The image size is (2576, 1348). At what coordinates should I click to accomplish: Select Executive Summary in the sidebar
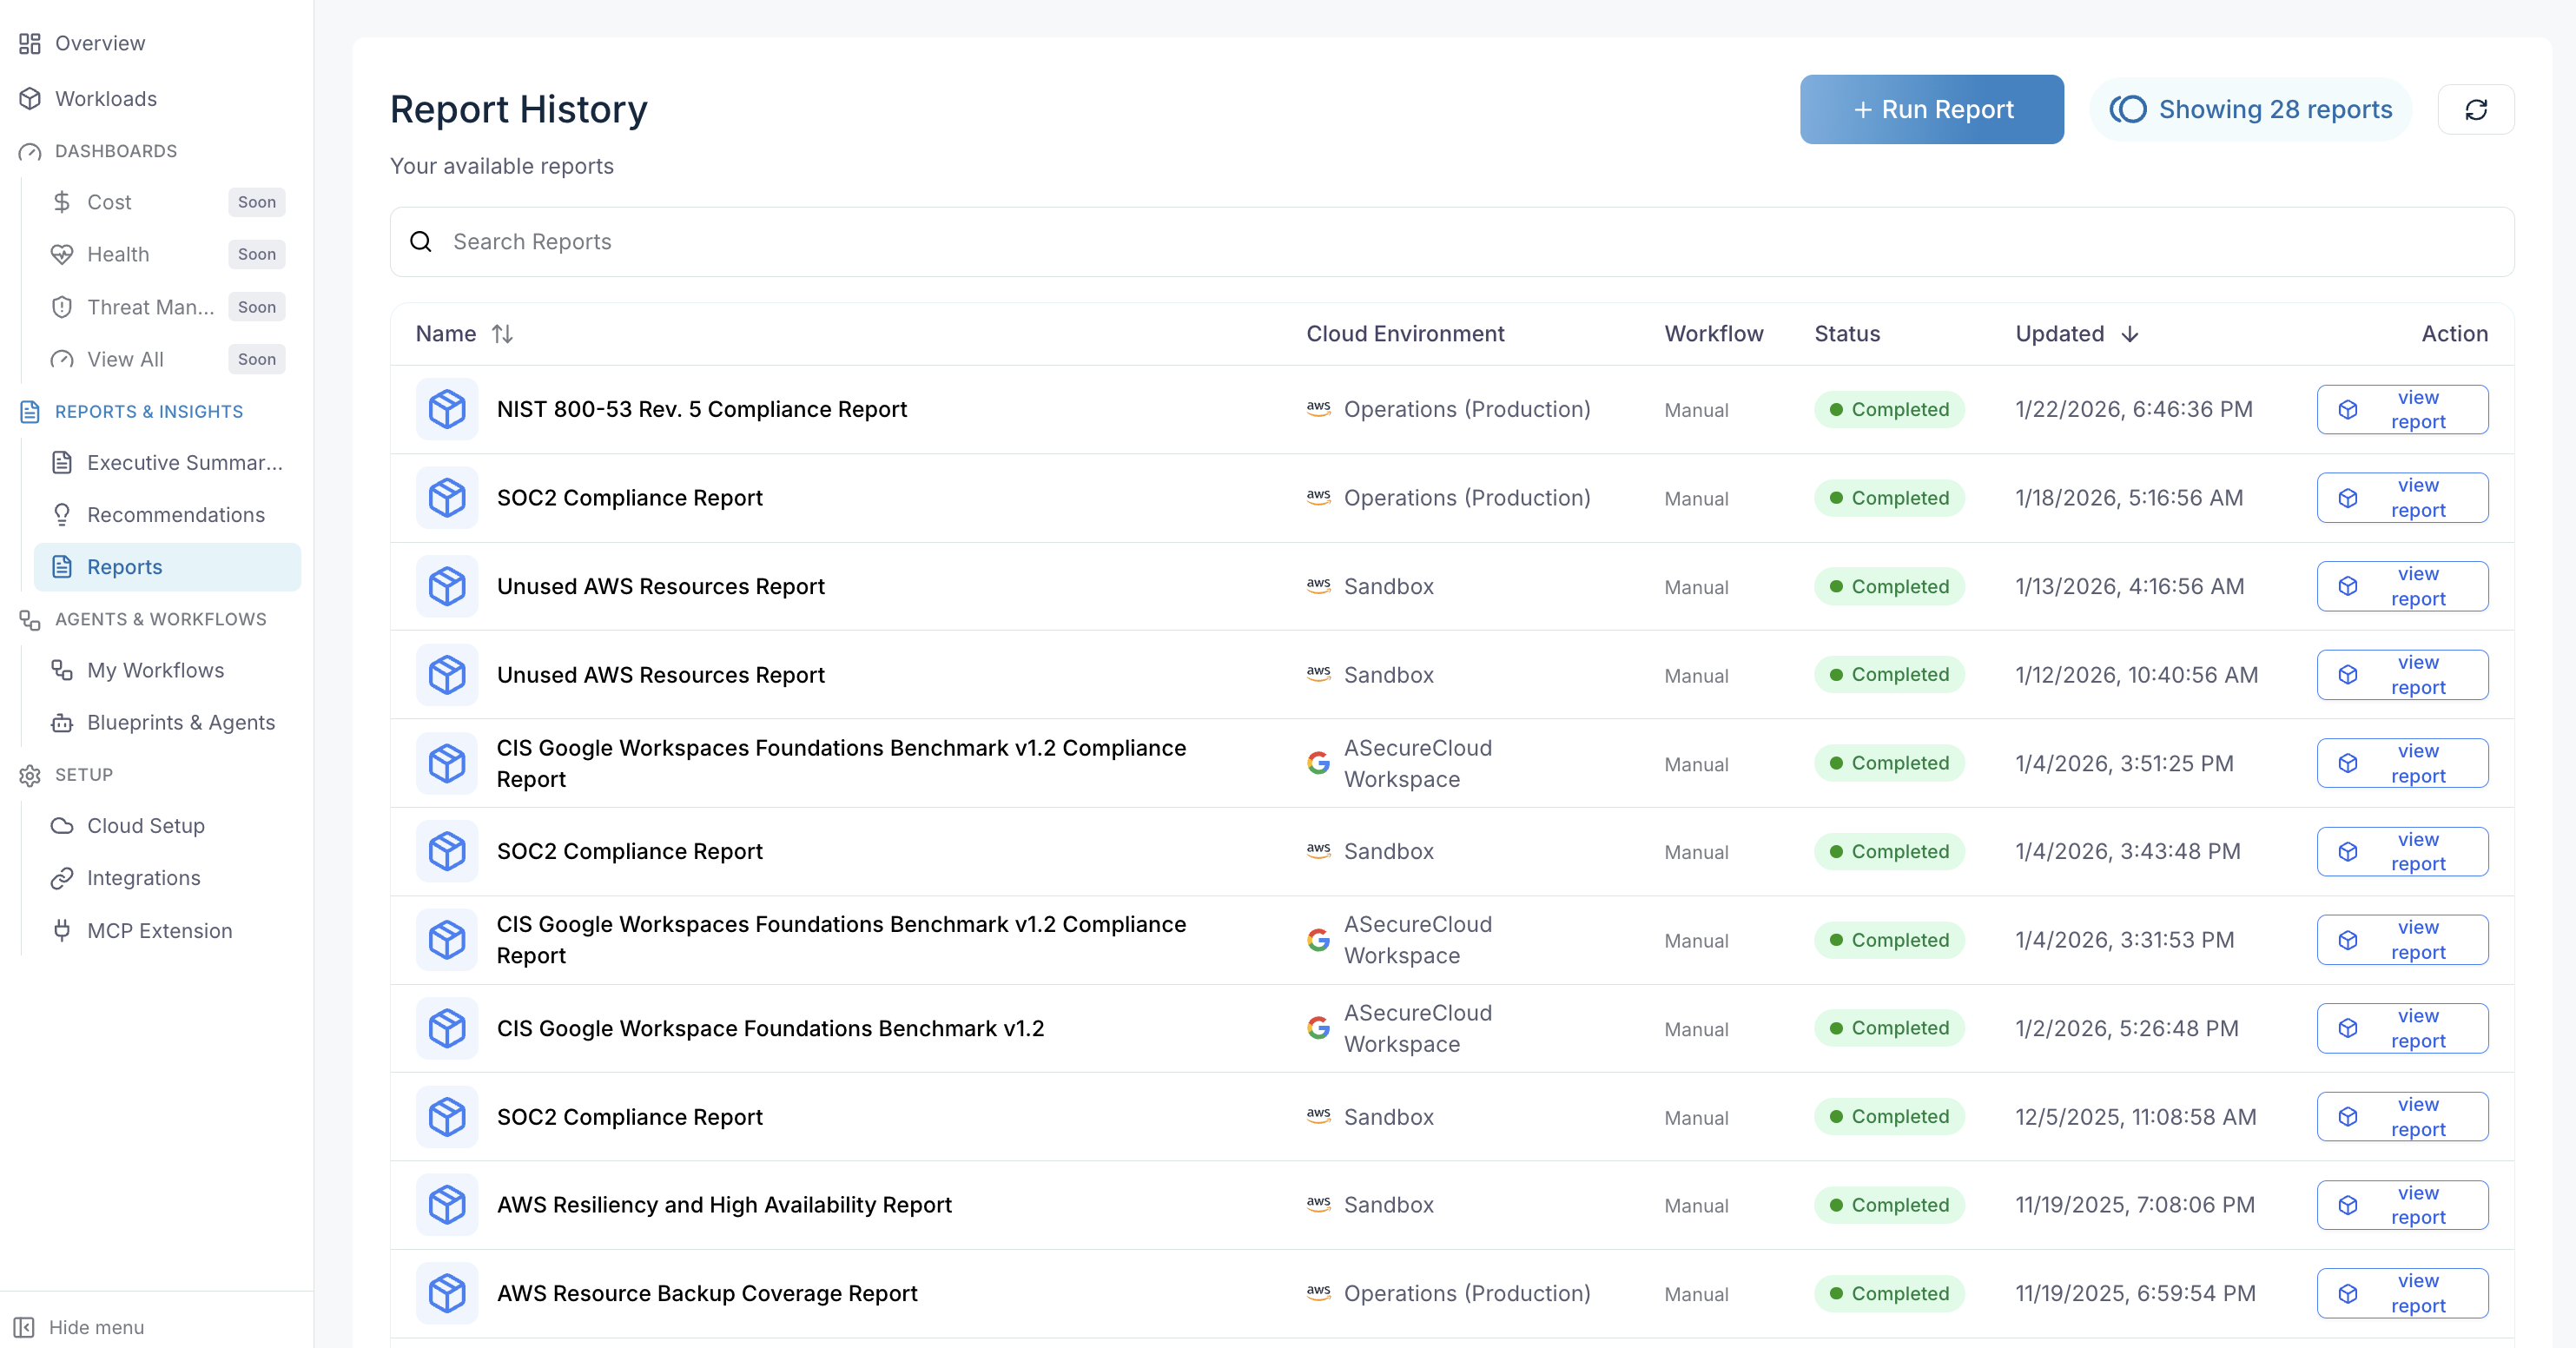(183, 462)
